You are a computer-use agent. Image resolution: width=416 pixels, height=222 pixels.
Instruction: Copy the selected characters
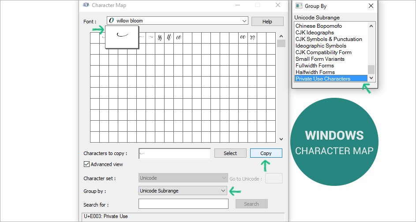click(x=266, y=153)
